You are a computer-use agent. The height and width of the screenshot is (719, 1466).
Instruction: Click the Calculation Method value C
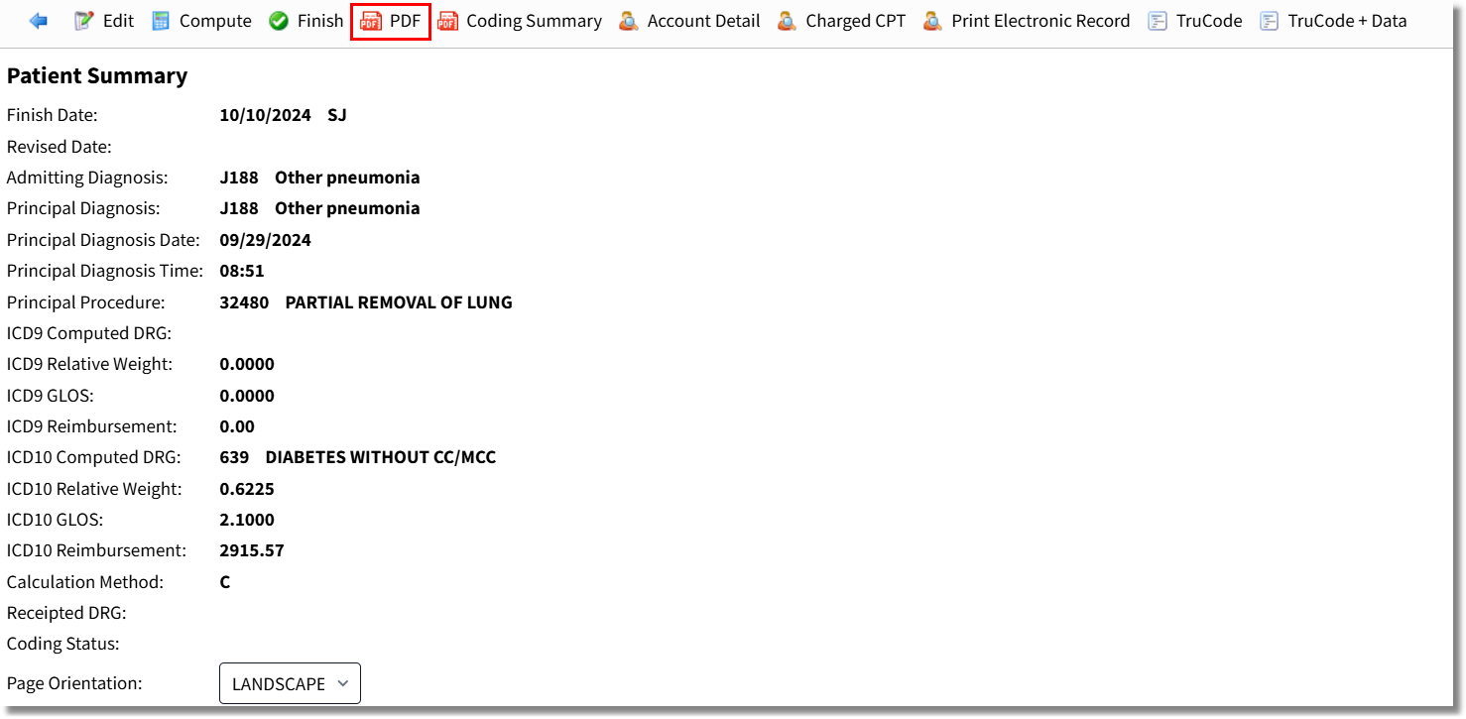tap(225, 582)
